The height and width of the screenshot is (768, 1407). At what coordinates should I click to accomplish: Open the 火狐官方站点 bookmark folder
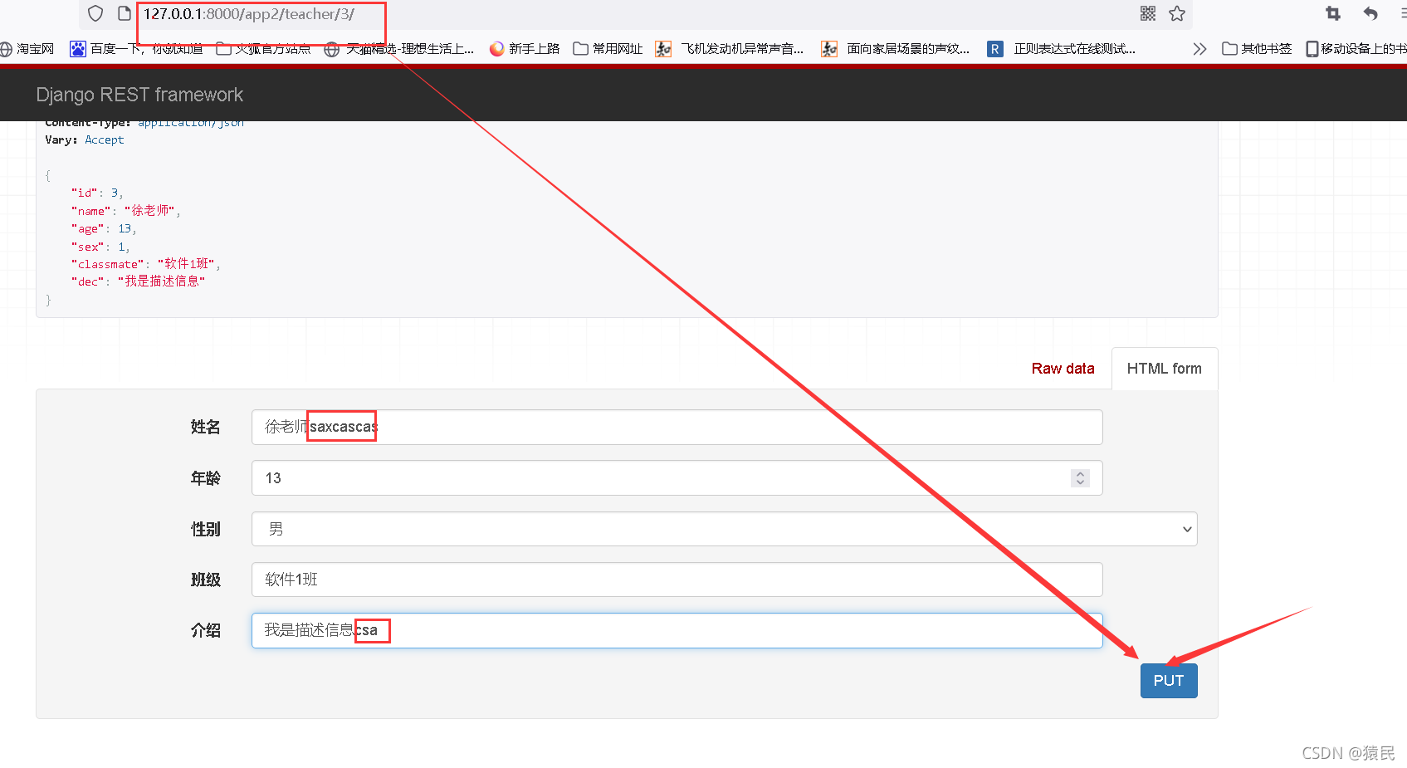click(x=263, y=49)
